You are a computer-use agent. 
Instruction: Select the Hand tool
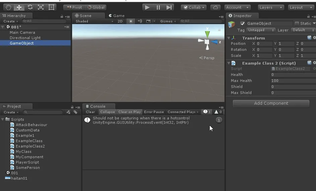(x=8, y=7)
